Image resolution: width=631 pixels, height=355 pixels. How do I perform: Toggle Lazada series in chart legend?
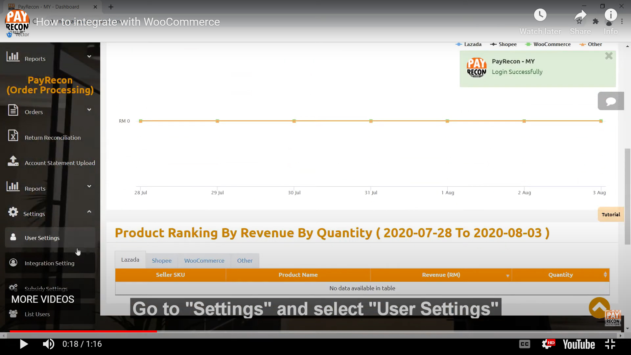click(x=468, y=44)
